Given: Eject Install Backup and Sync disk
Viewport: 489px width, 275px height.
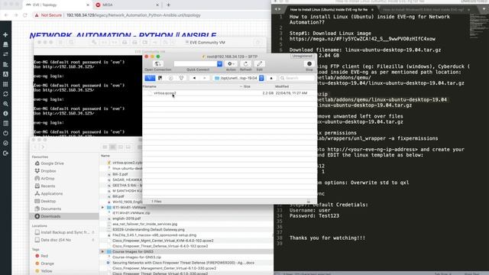Looking at the screenshot, I should [x=93, y=232].
